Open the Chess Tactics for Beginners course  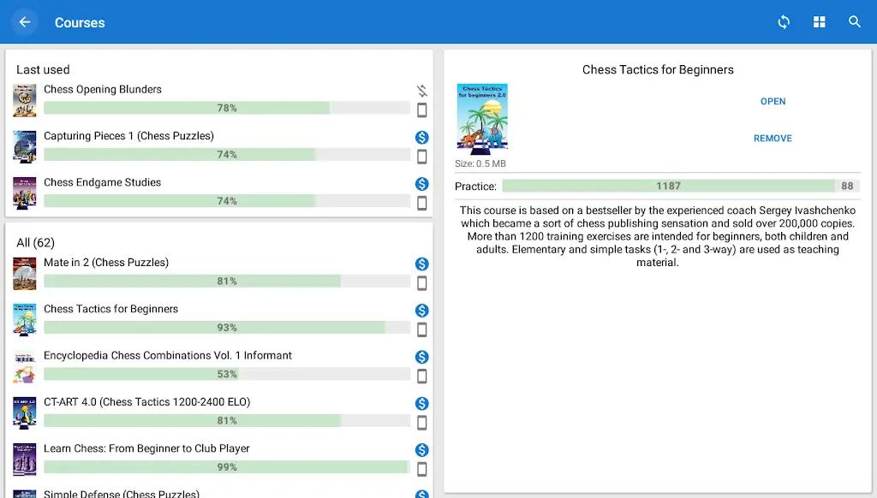[x=773, y=101]
